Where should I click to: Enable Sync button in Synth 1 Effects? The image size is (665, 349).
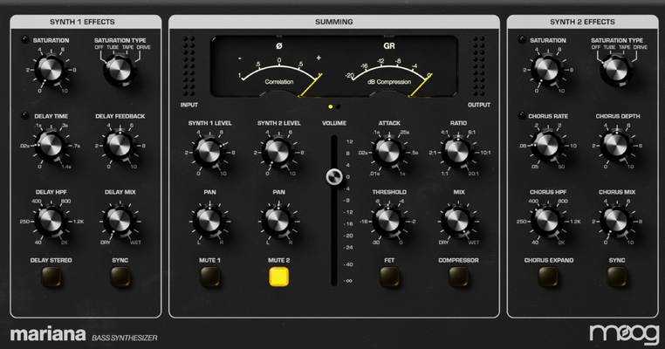(120, 277)
